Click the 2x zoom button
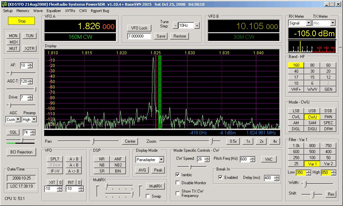Screen dimensions: 343x206 pyautogui.click(x=261, y=141)
